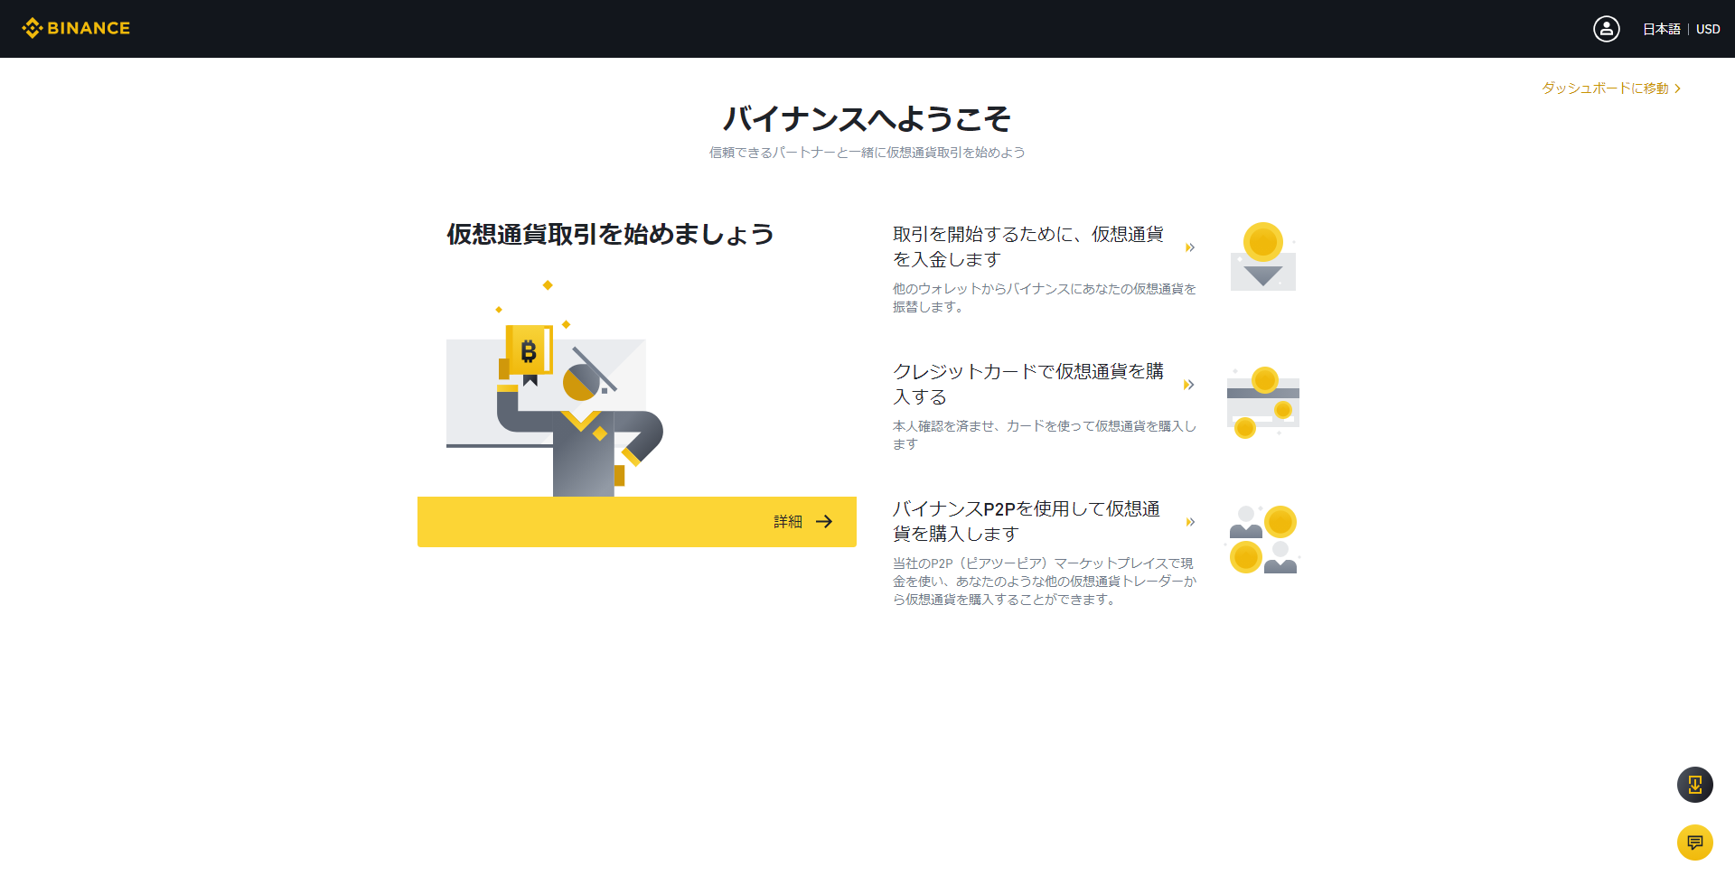Click the 仮想通貨取引を始めましょう card title
The width and height of the screenshot is (1735, 875).
[x=610, y=235]
